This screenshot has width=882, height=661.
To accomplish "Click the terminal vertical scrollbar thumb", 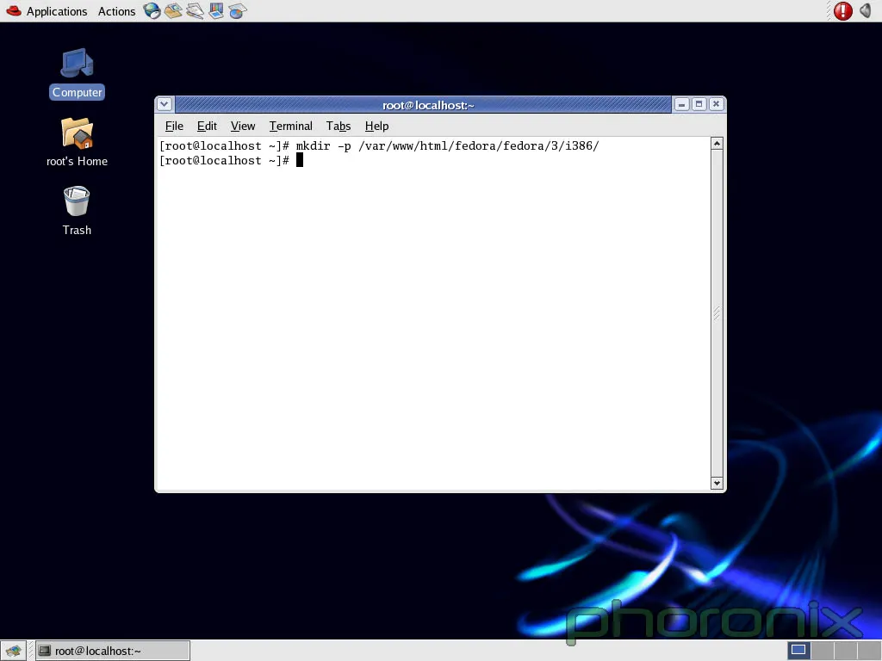I will [x=717, y=313].
